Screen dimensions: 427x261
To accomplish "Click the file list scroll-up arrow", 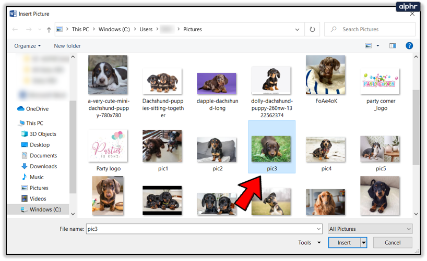I will point(416,57).
